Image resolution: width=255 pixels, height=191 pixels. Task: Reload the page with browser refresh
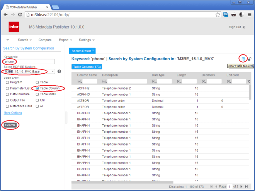(x=21, y=15)
